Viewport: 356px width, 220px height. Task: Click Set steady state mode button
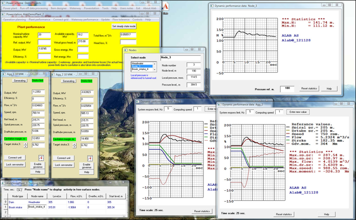pos(124,26)
